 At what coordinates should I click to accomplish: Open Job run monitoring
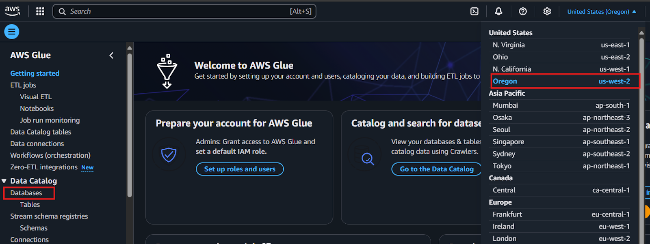click(x=50, y=120)
